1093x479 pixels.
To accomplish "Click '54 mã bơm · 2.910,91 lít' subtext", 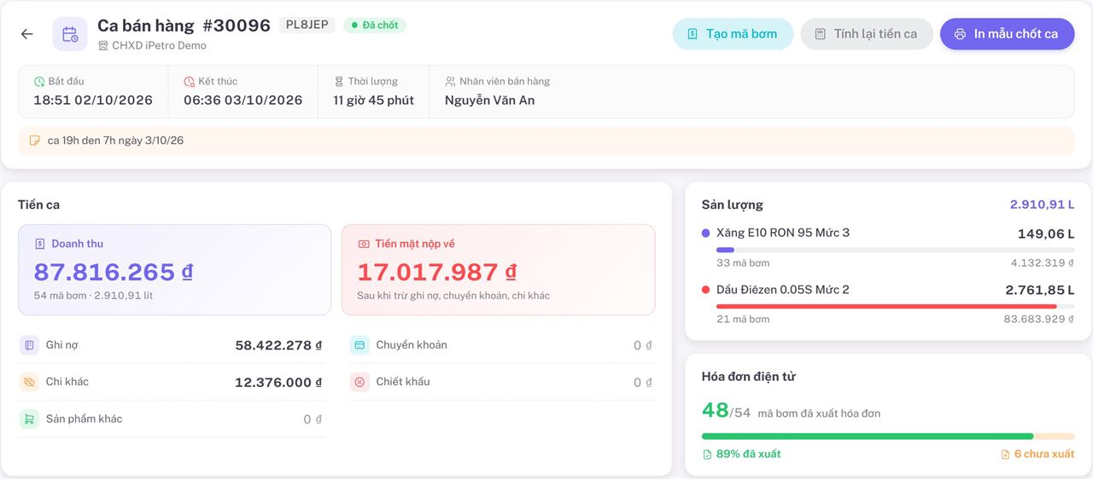I will point(93,296).
